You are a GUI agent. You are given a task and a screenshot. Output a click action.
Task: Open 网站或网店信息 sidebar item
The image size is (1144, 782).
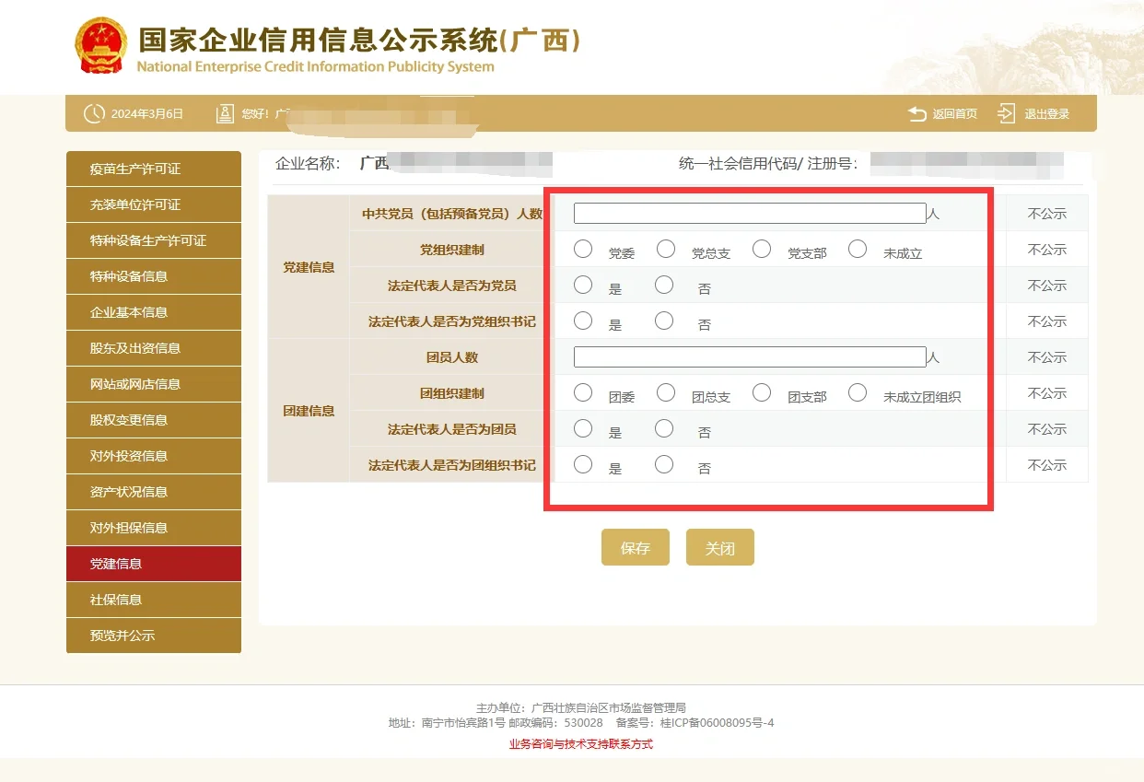pos(154,384)
